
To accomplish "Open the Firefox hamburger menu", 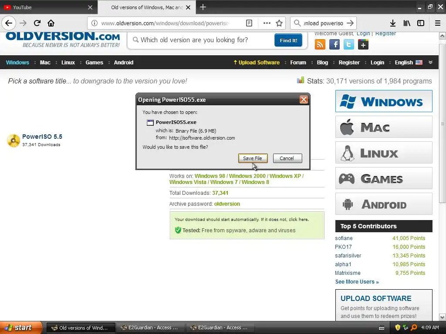I will point(438,23).
